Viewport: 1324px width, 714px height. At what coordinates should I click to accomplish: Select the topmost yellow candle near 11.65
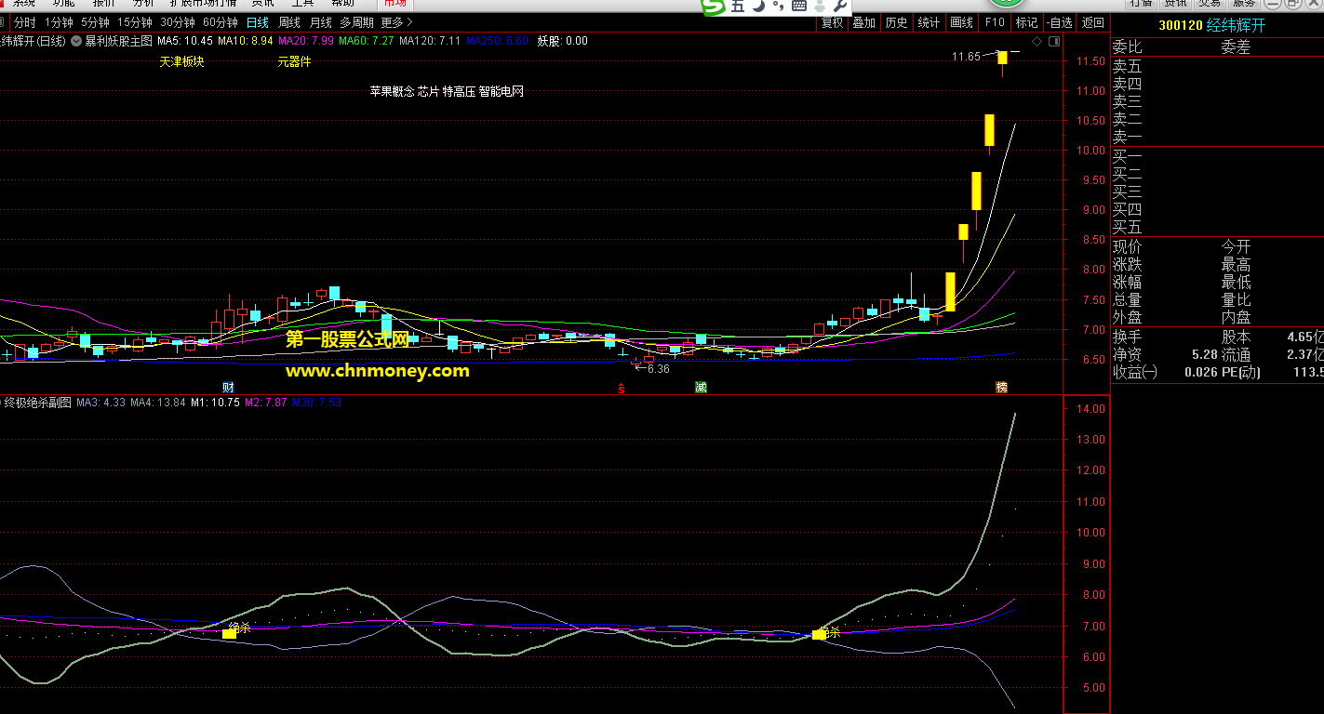click(x=1003, y=59)
